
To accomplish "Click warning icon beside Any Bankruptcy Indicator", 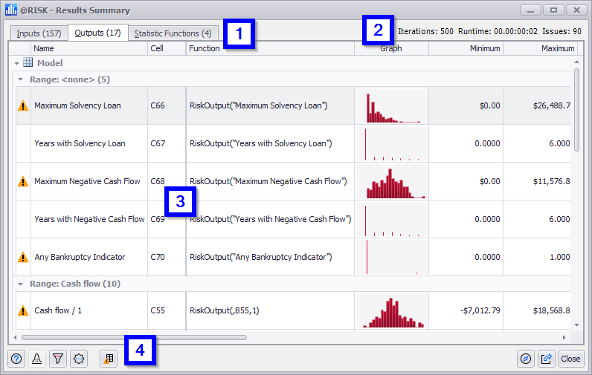I will tap(23, 258).
